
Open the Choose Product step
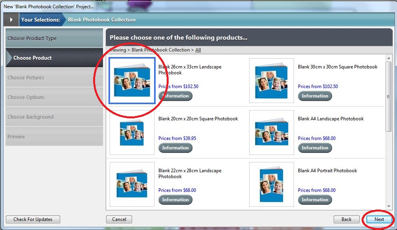[54, 58]
